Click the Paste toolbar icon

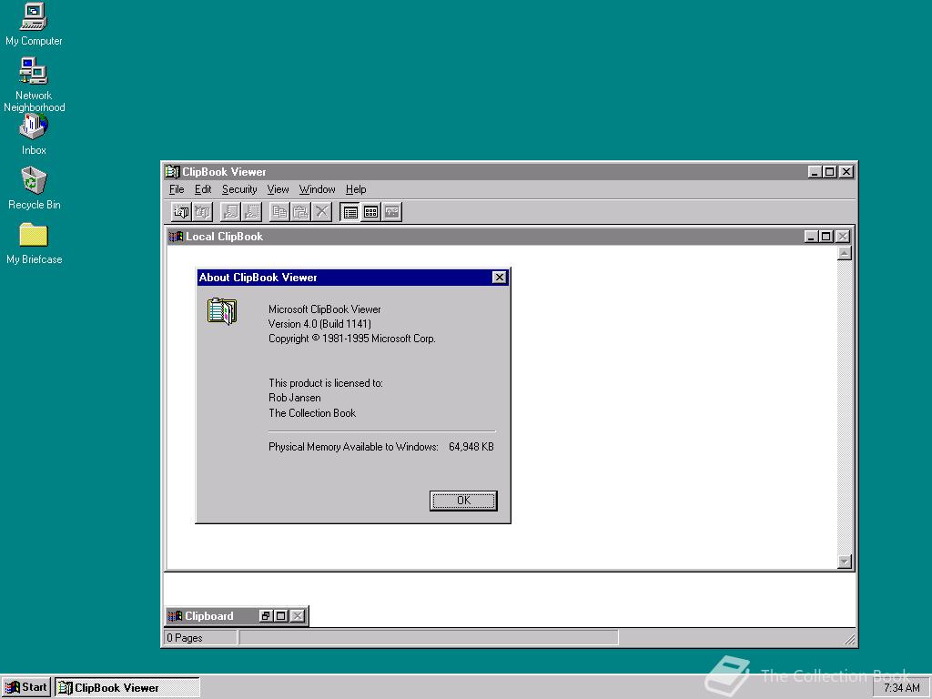click(x=300, y=211)
